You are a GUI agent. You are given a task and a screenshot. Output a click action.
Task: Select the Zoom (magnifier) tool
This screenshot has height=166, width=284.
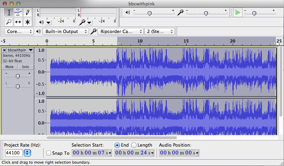pos(9,22)
